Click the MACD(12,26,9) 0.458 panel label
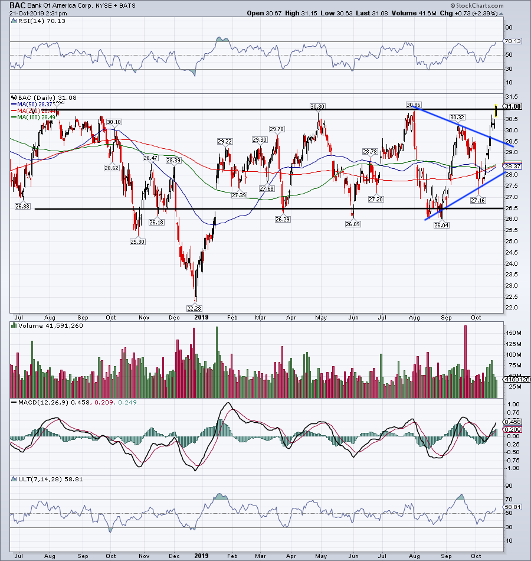This screenshot has width=531, height=561. 55,403
